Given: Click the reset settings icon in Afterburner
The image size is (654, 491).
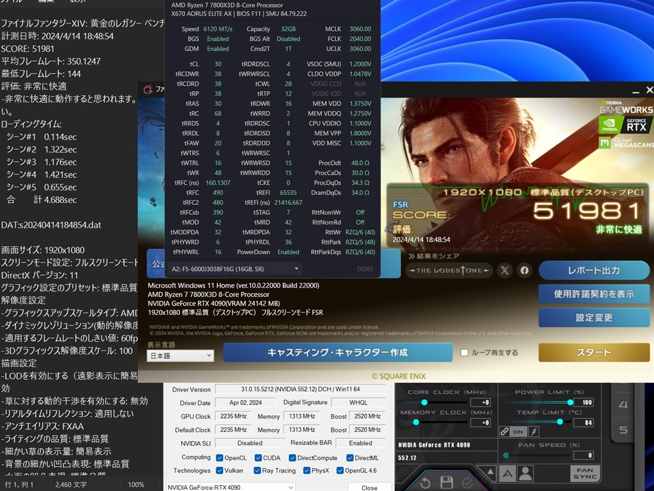Looking at the screenshot, I should pos(426,483).
